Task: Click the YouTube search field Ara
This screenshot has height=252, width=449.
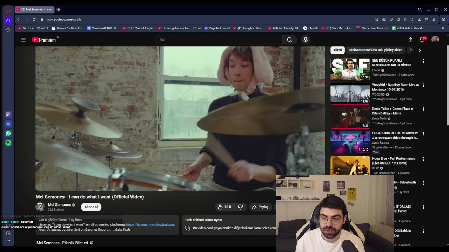Action: (x=219, y=40)
